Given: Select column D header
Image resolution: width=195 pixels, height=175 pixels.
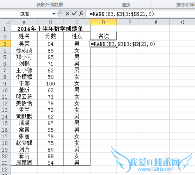Looking at the screenshot, I should pos(103,22).
